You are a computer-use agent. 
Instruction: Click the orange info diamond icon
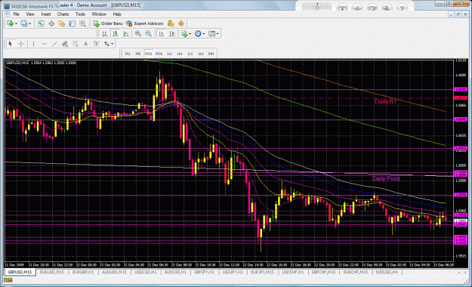tap(181, 23)
